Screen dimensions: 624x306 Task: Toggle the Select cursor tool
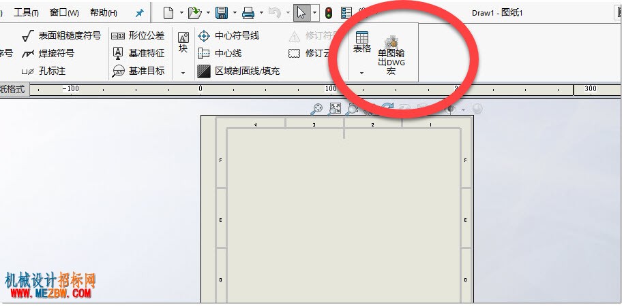tap(301, 13)
